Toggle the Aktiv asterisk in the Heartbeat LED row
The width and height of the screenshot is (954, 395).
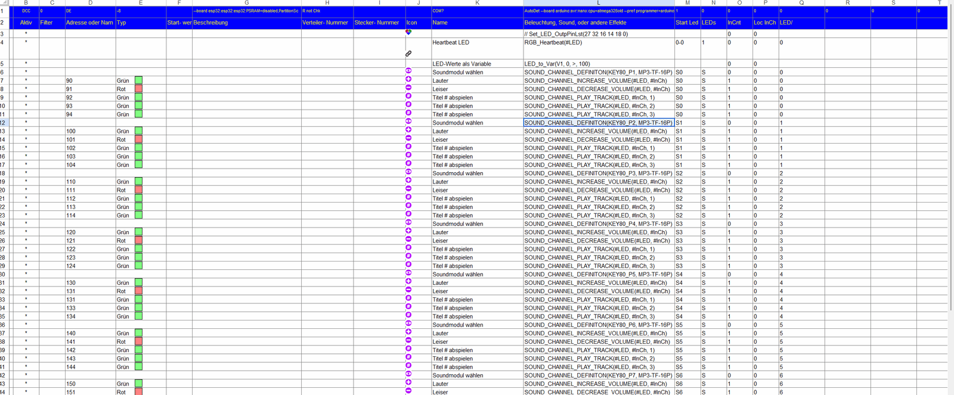tap(26, 43)
